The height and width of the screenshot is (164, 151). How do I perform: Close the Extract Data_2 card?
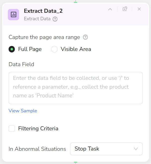tap(139, 9)
